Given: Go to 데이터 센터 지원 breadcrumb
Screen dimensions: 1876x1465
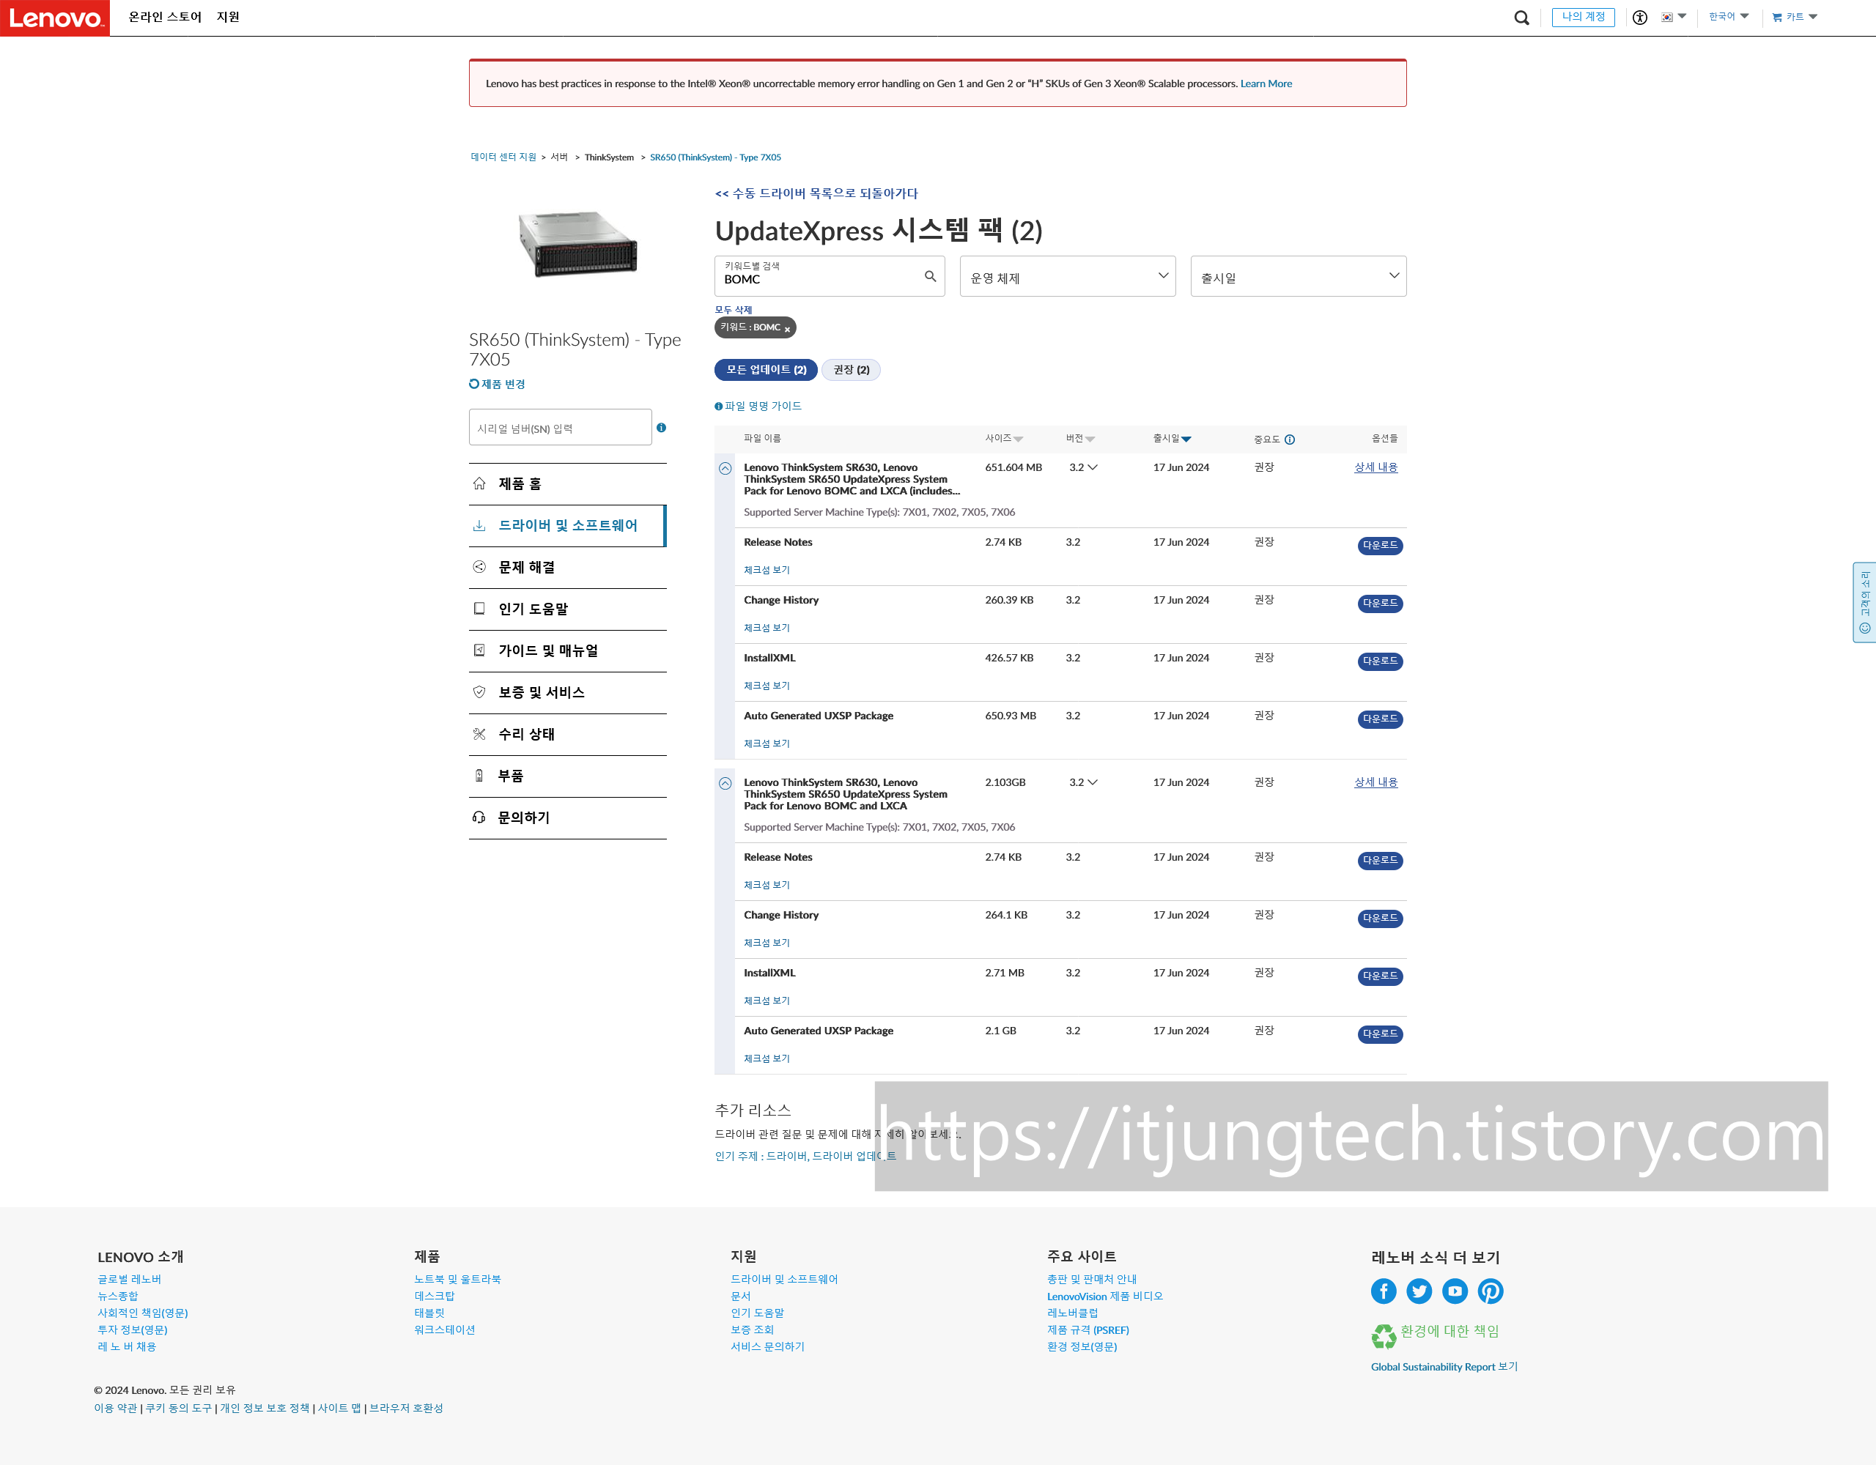Looking at the screenshot, I should (503, 157).
